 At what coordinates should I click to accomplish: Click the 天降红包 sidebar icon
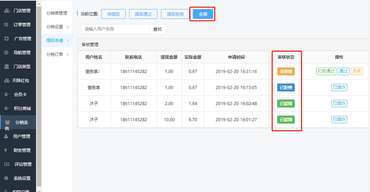click(7, 81)
